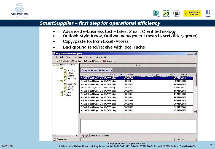215x149 pixels.
Task: Open the Go menu
Action: coord(74,57)
